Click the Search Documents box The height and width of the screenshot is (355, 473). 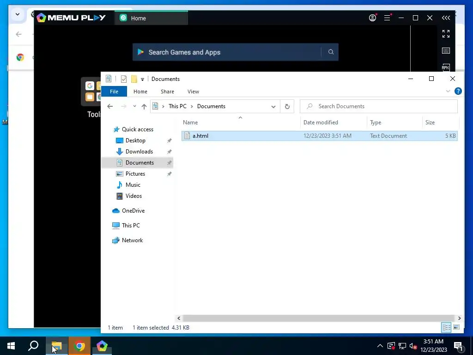379,106
